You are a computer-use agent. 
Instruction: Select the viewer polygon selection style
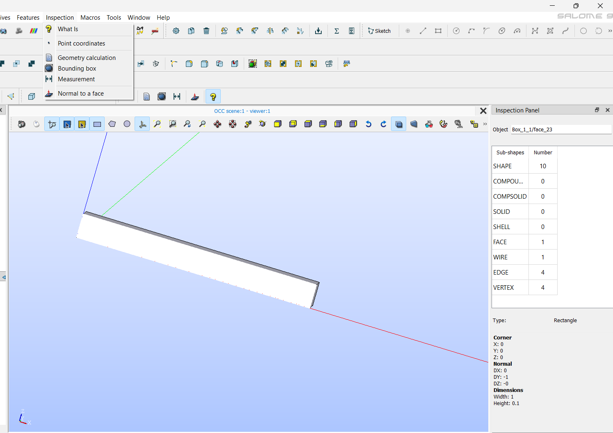pyautogui.click(x=112, y=124)
